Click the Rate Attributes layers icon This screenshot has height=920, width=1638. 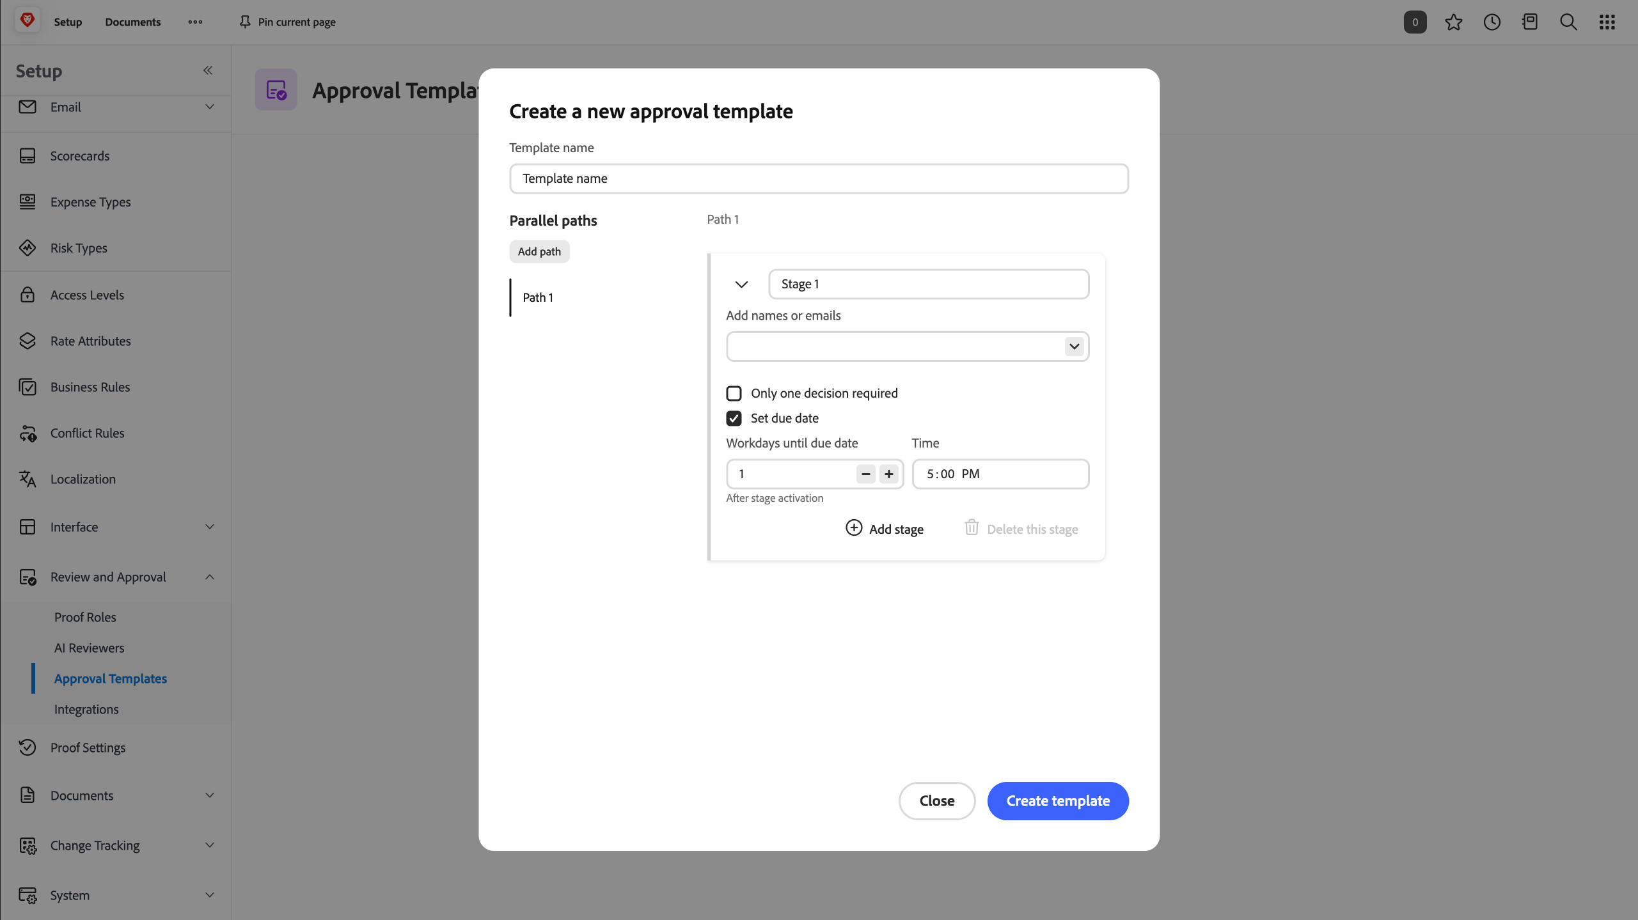click(28, 341)
